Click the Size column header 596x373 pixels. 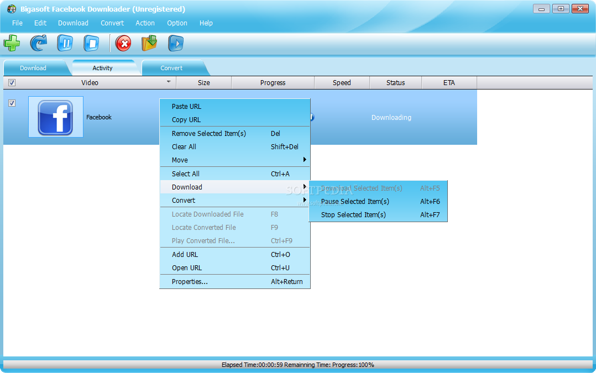pos(203,82)
